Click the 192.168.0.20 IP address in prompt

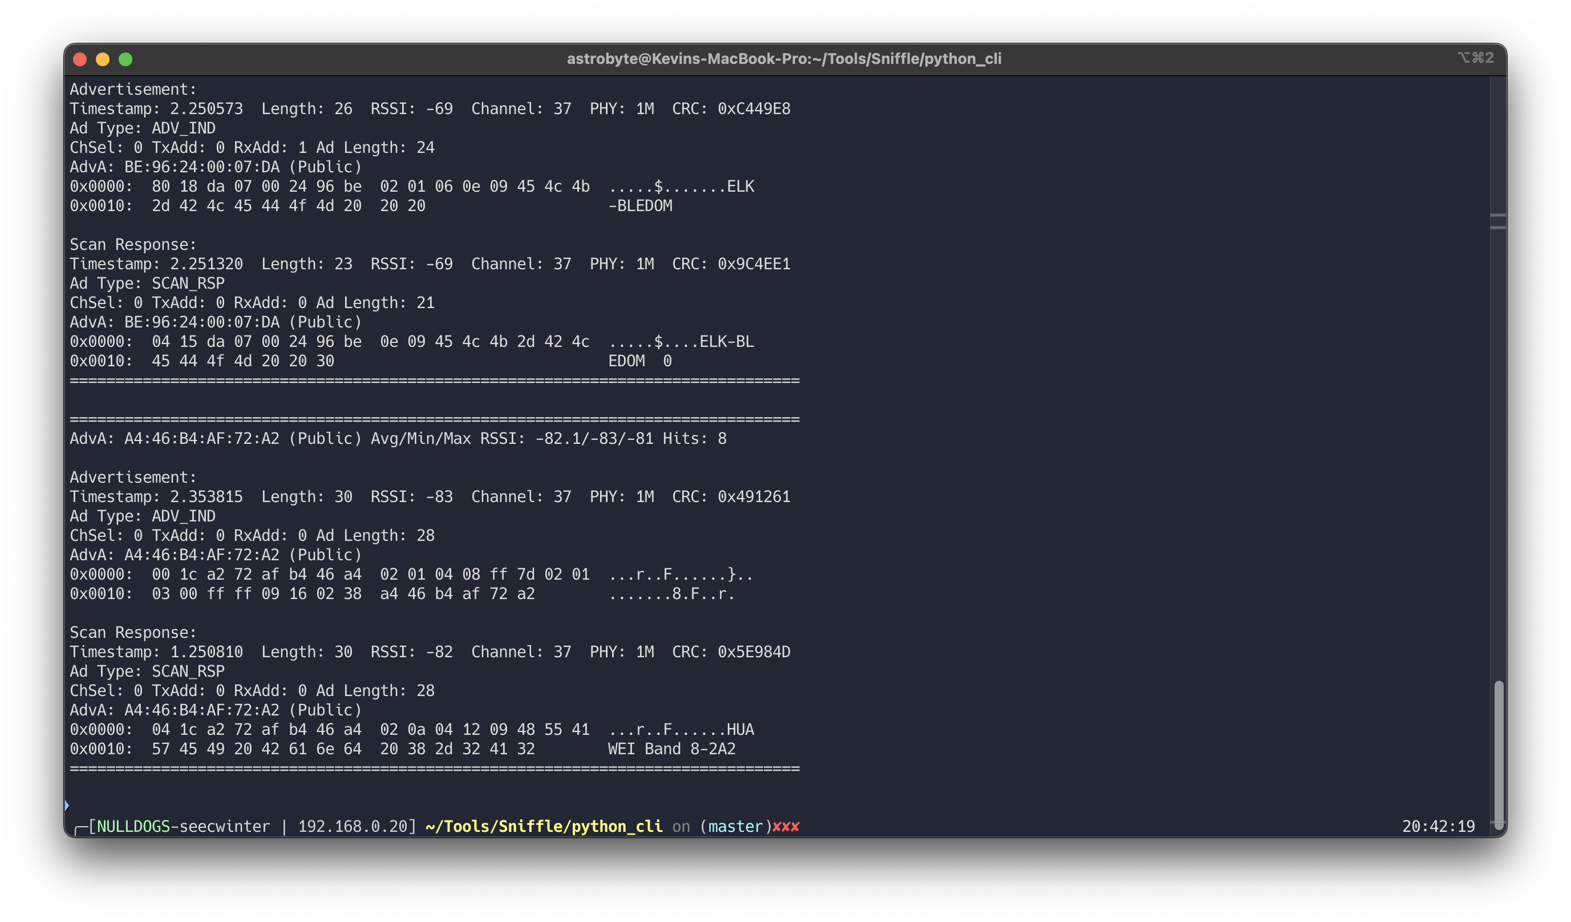pyautogui.click(x=352, y=827)
